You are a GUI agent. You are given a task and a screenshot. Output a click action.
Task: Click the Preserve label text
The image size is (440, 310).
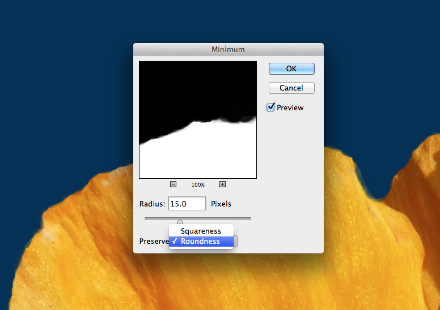click(154, 242)
